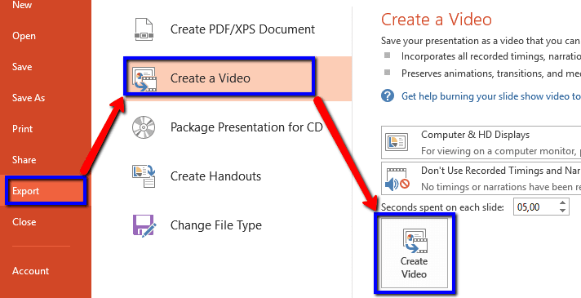Click the 'Incorporates all recorded timings' bullet text
The image size is (581, 298).
tap(491, 56)
